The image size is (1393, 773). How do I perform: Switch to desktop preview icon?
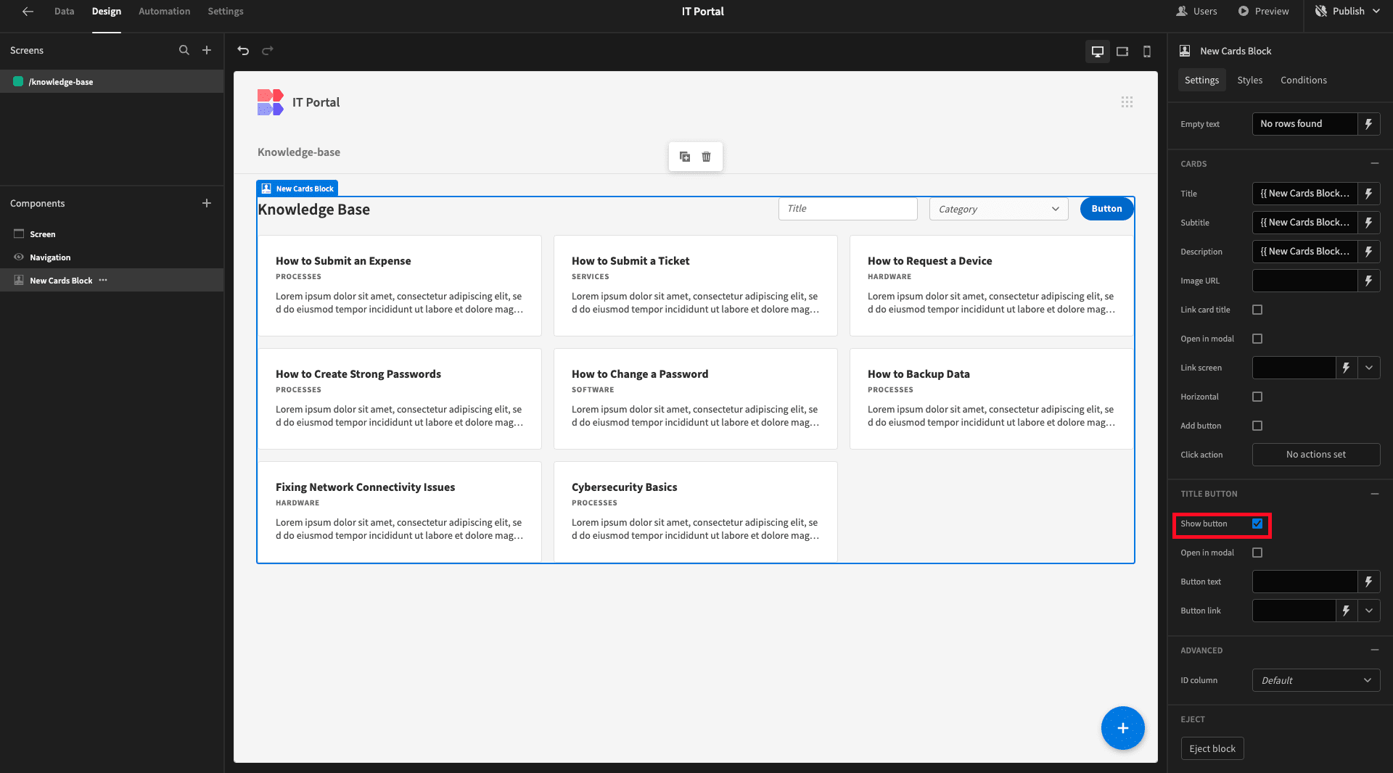tap(1098, 51)
